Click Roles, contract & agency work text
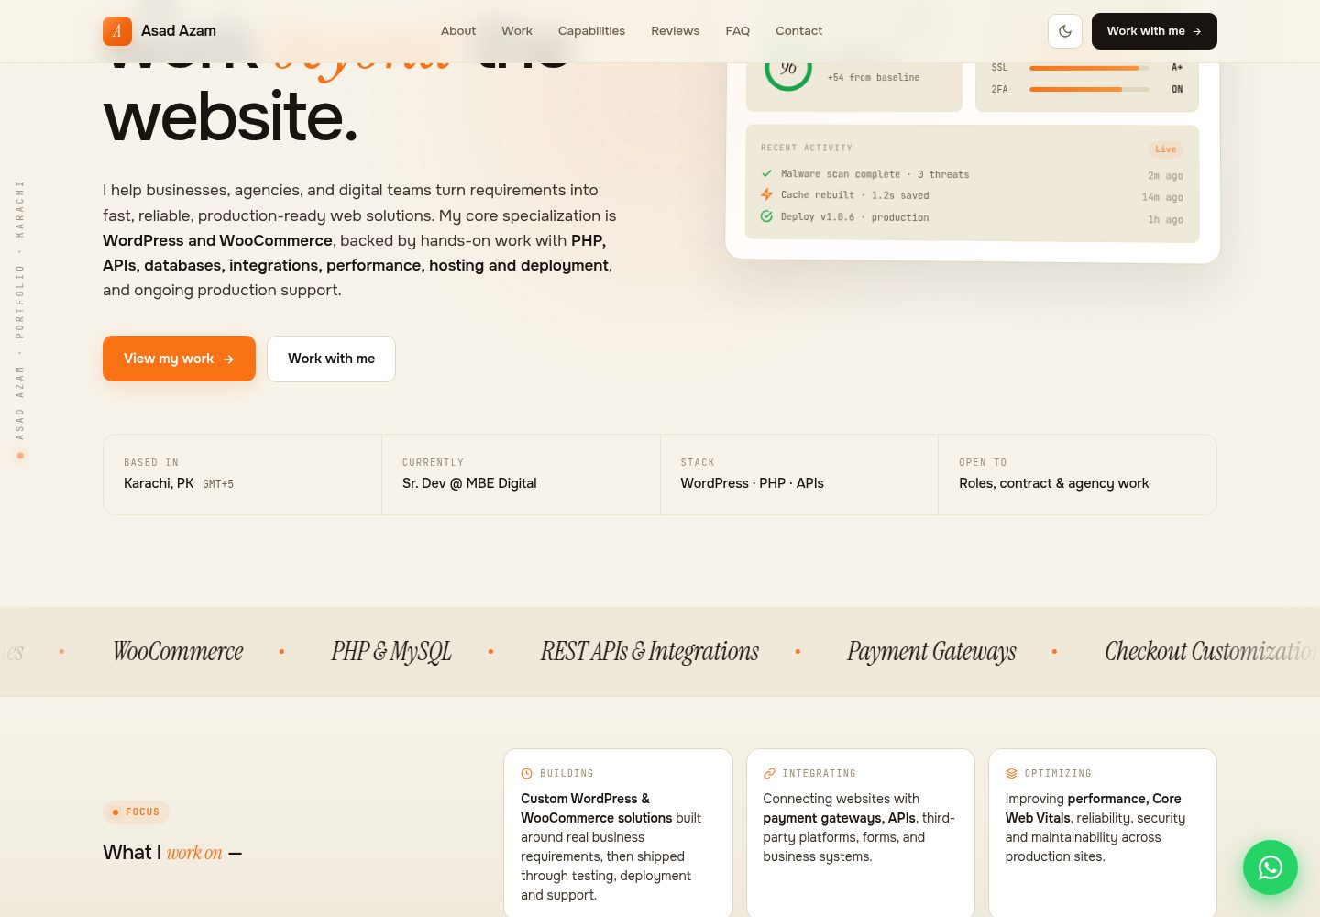 [x=1053, y=483]
